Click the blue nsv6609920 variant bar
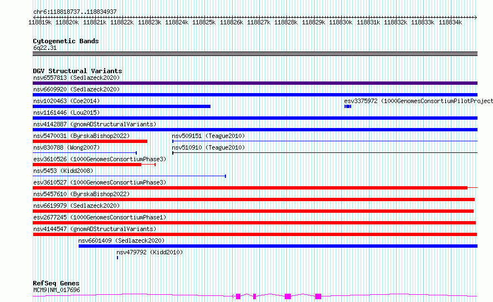 click(x=255, y=95)
